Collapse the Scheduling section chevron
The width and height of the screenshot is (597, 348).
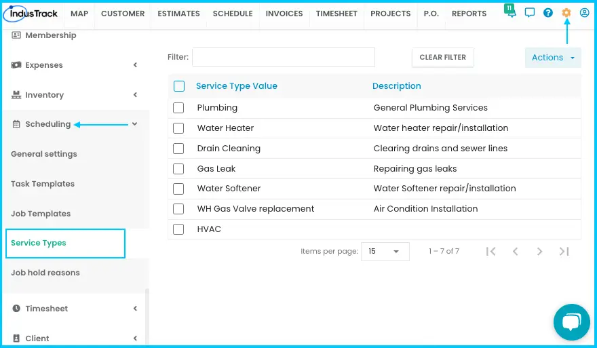point(134,124)
